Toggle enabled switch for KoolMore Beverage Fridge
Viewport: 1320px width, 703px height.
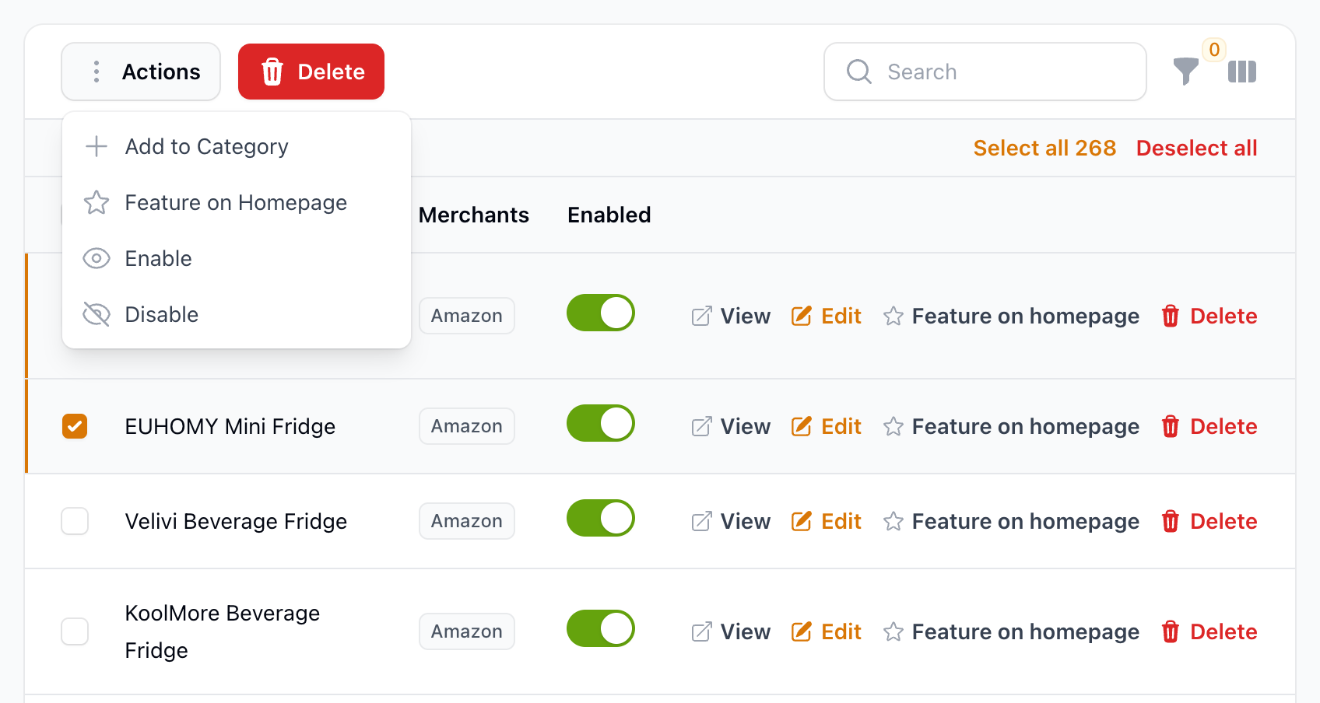tap(601, 628)
